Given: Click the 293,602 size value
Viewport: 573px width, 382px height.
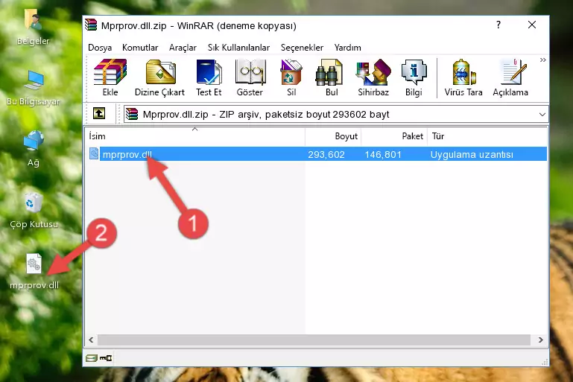Looking at the screenshot, I should (326, 154).
